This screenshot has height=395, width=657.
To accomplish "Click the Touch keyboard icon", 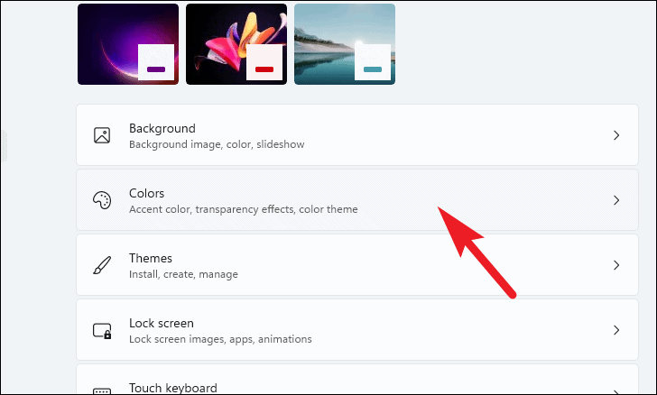I will click(x=102, y=390).
